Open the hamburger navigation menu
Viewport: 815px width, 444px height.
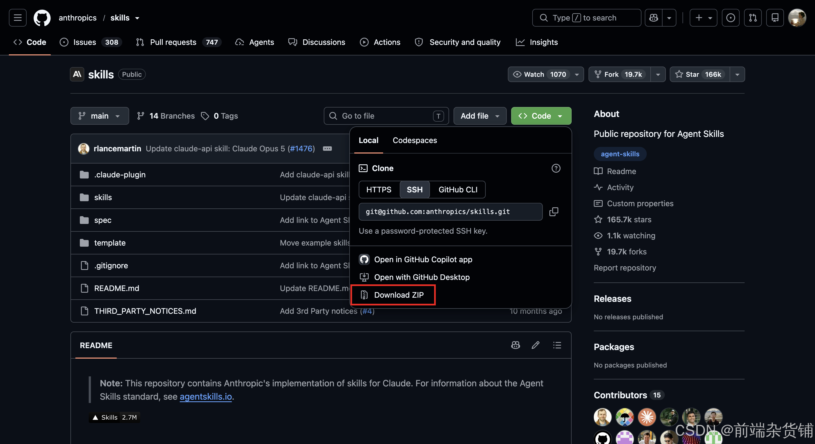point(18,18)
